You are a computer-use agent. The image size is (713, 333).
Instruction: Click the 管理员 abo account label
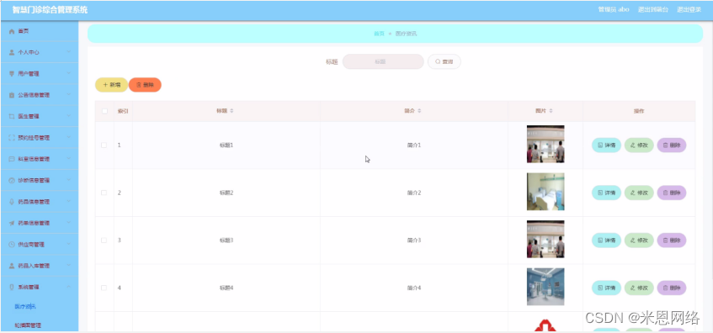point(614,9)
